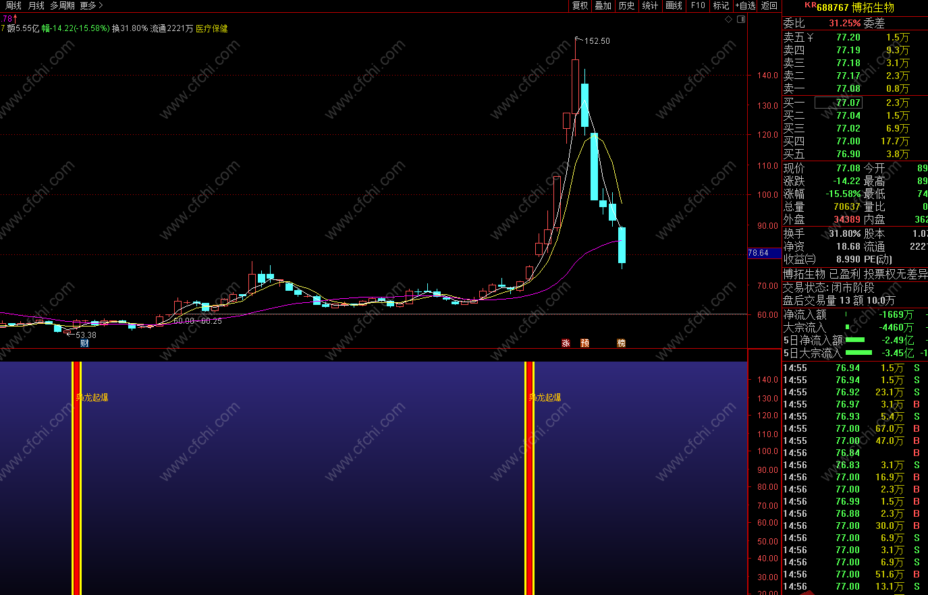Click the 净资 value 18.68
The width and height of the screenshot is (928, 595).
coord(848,247)
